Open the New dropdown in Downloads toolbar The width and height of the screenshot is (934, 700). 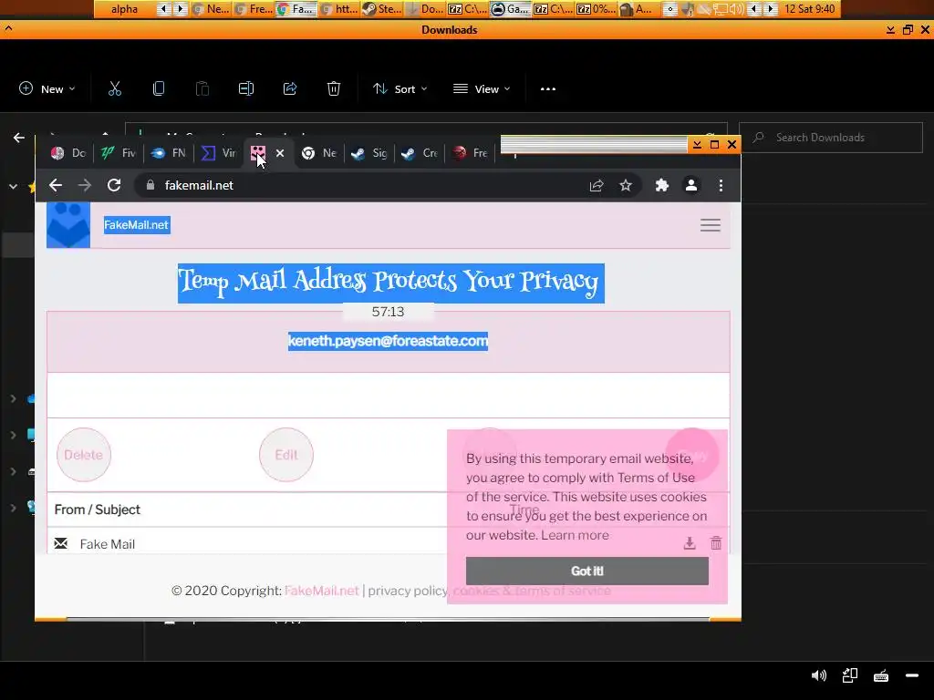tap(47, 88)
